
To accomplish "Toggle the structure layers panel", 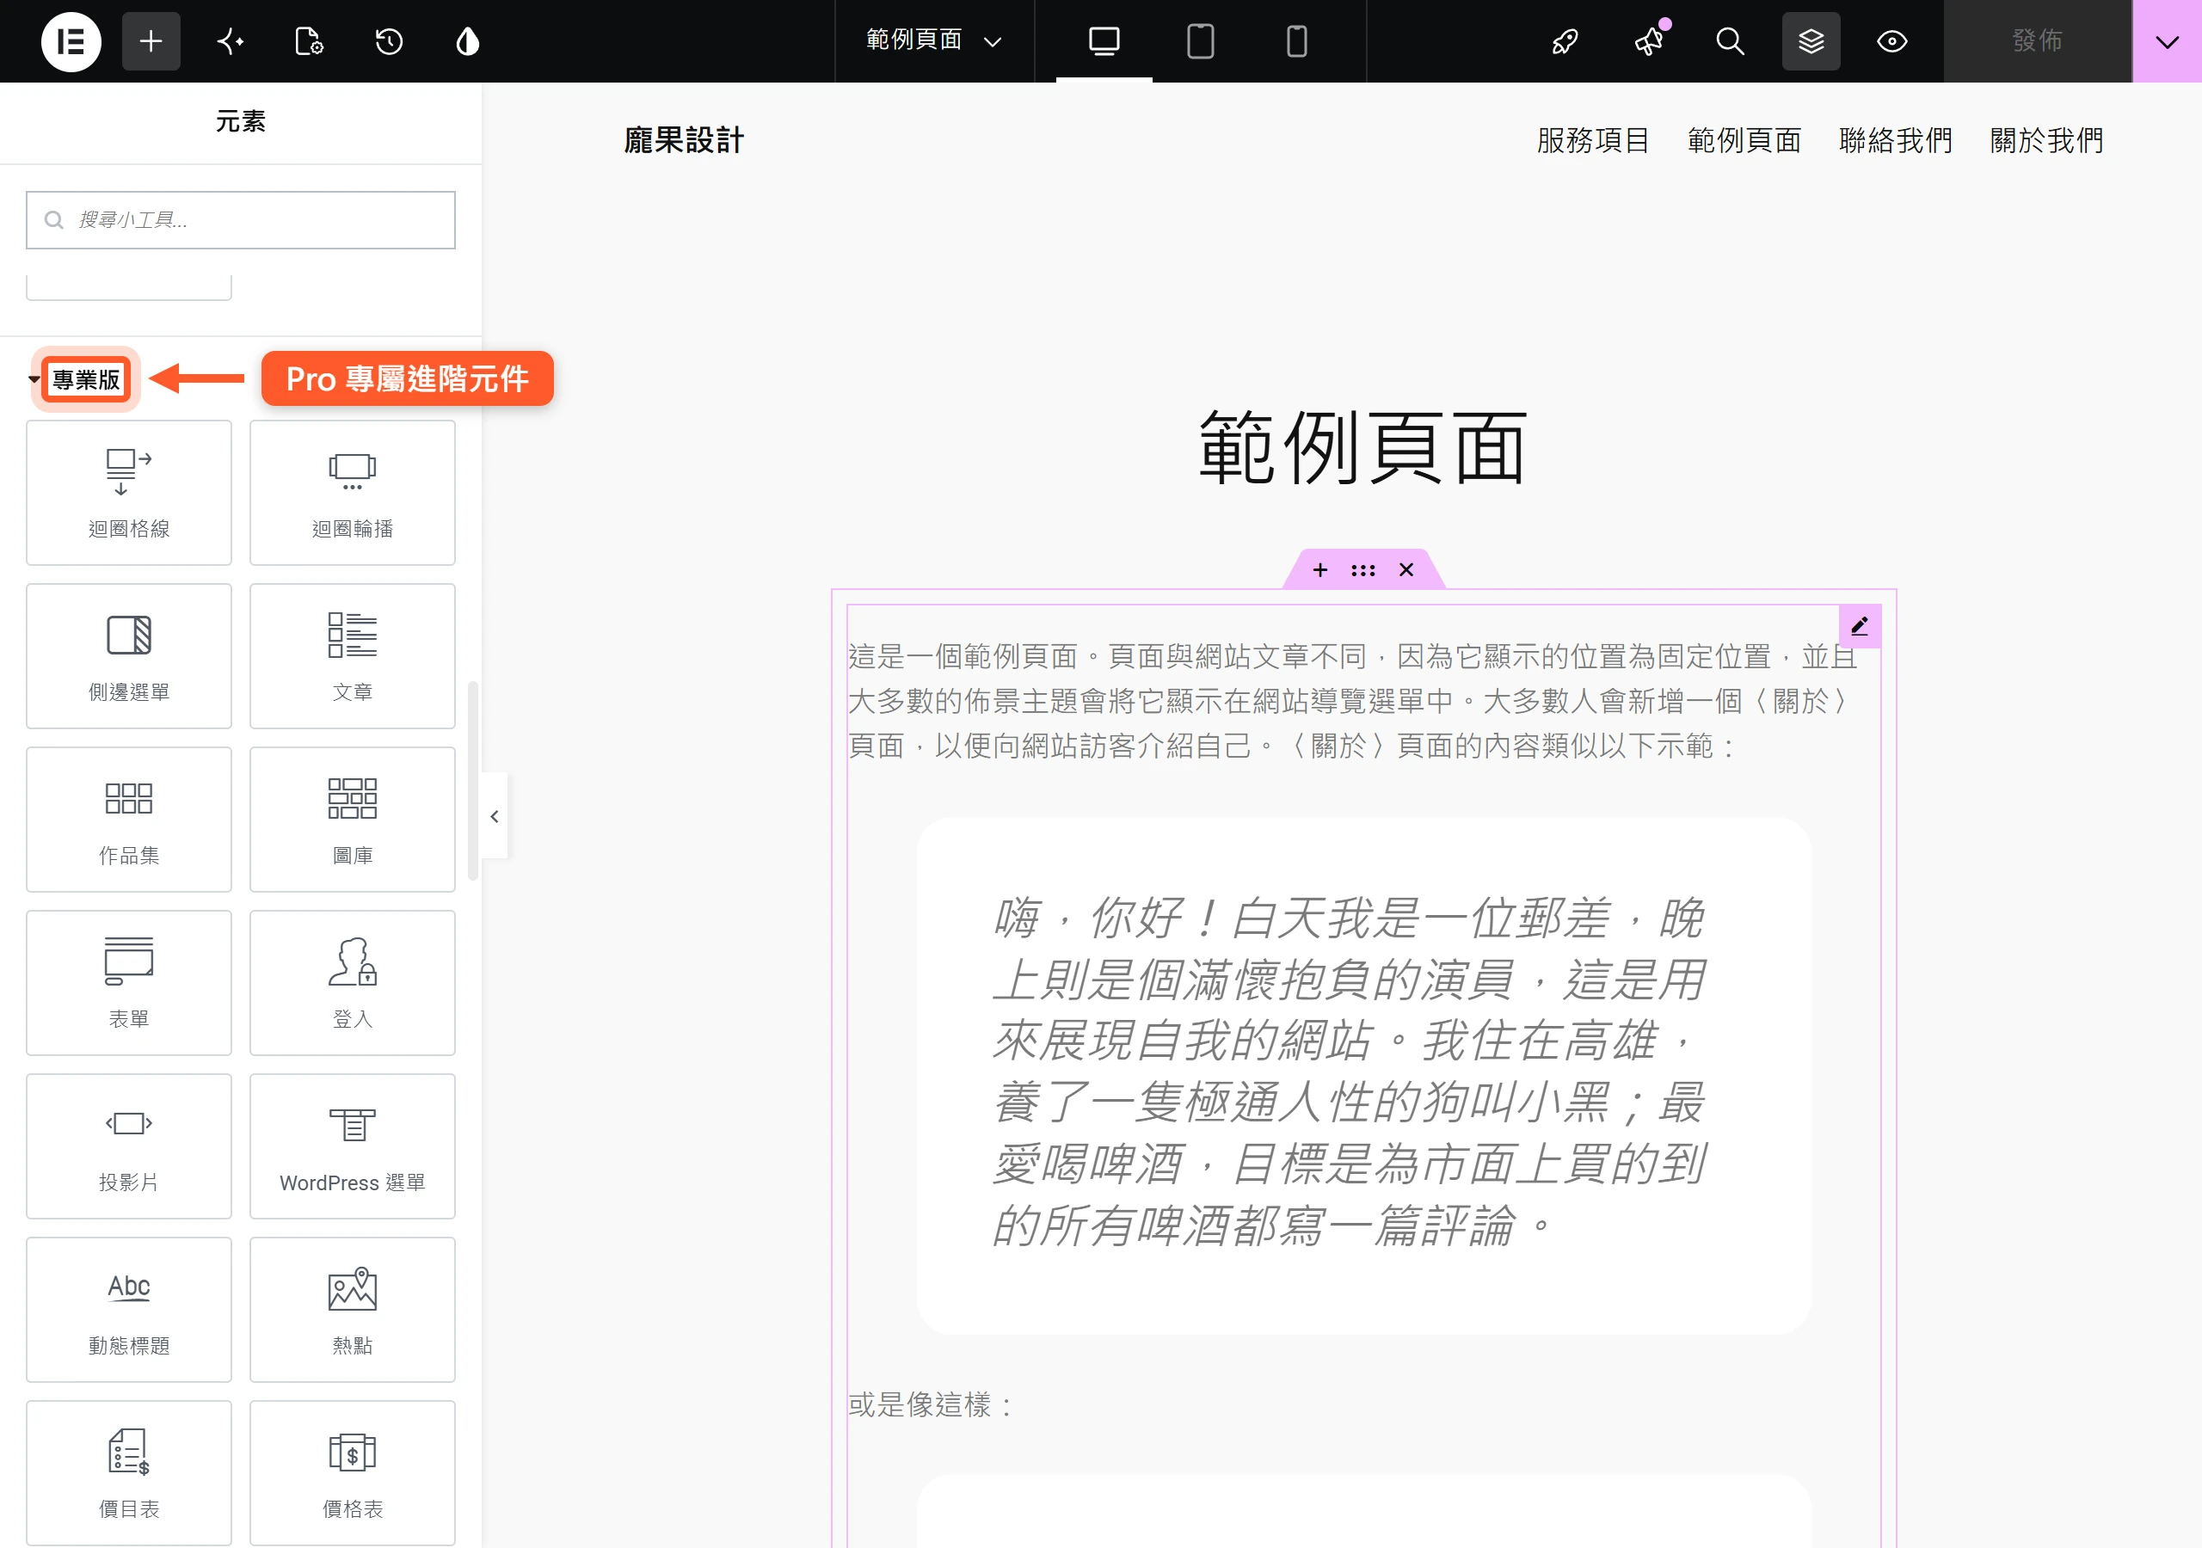I will tap(1811, 41).
